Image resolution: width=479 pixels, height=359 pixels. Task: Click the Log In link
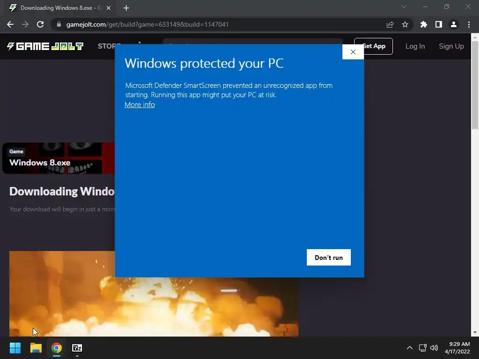(x=415, y=46)
